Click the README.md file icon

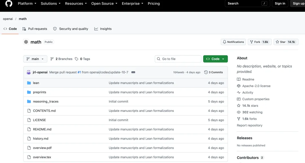[29, 129]
